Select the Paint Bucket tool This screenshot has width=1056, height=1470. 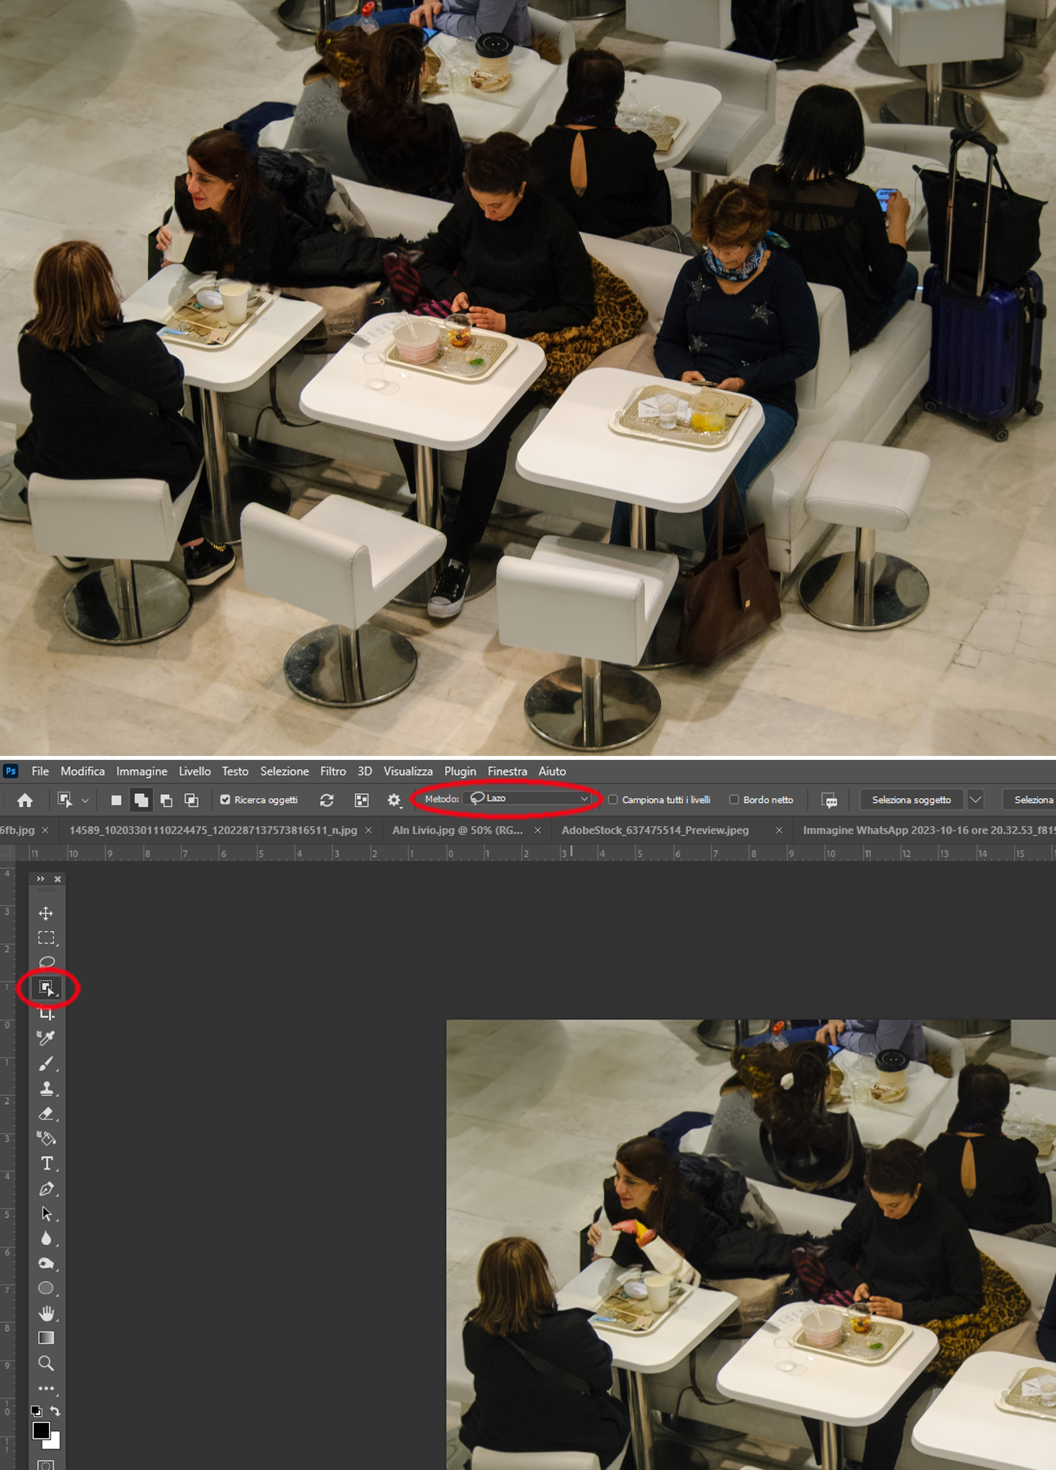tap(46, 1139)
